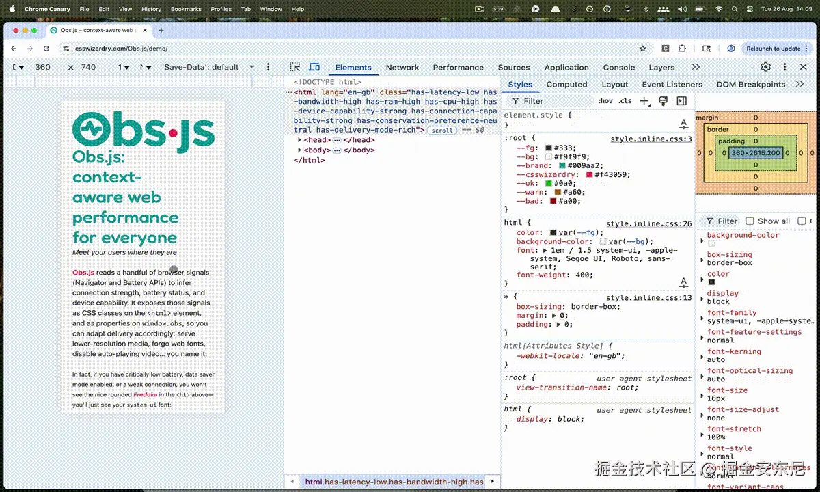Image resolution: width=820 pixels, height=492 pixels.
Task: Expand the head element node
Action: (x=300, y=140)
